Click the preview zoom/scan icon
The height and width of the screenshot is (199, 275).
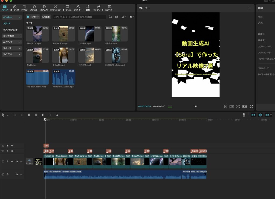click(238, 106)
